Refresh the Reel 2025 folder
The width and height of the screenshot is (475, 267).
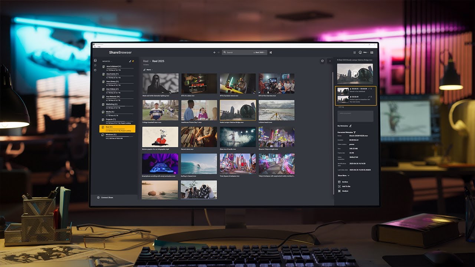[322, 61]
